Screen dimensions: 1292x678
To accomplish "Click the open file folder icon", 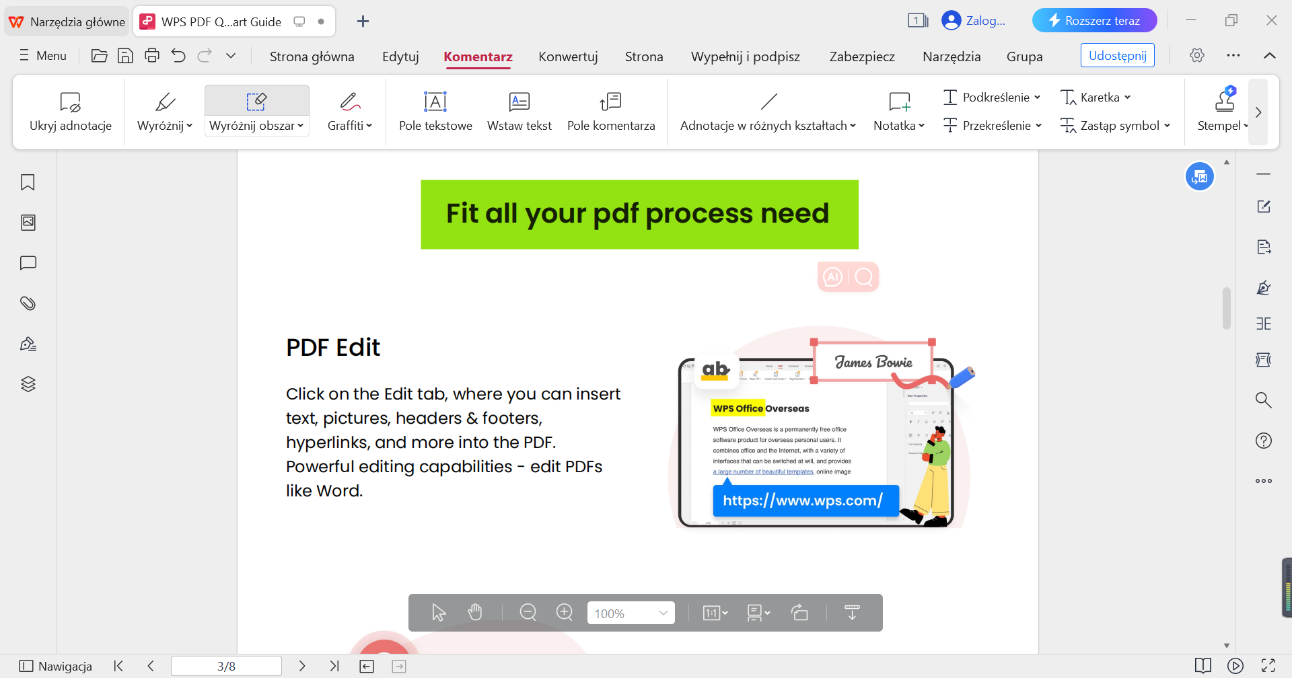I will 99,56.
